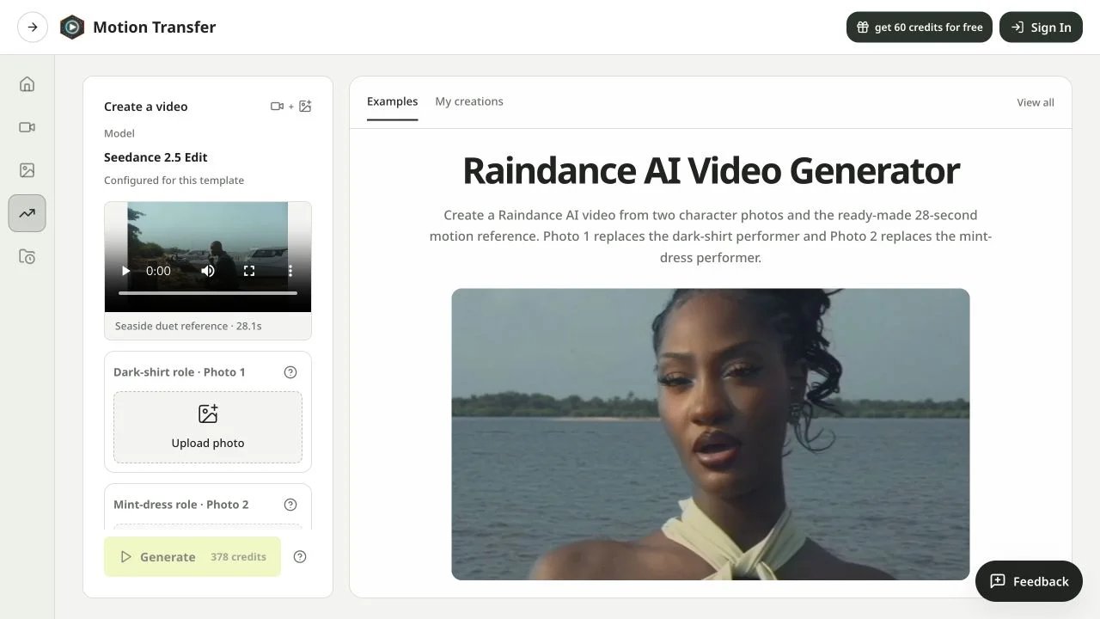Click the Motion Transfer title text
Image resolution: width=1100 pixels, height=619 pixels.
155,28
